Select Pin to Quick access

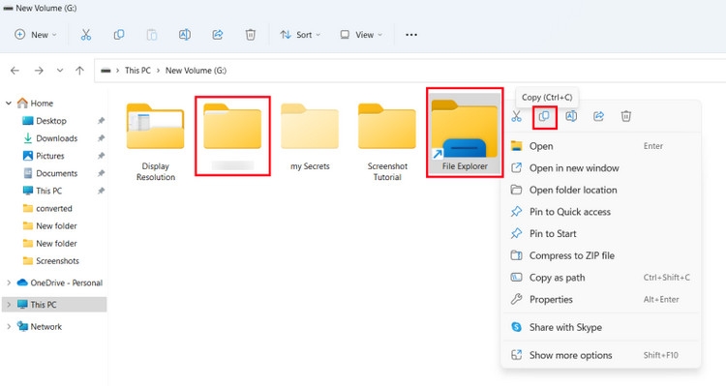pos(600,212)
